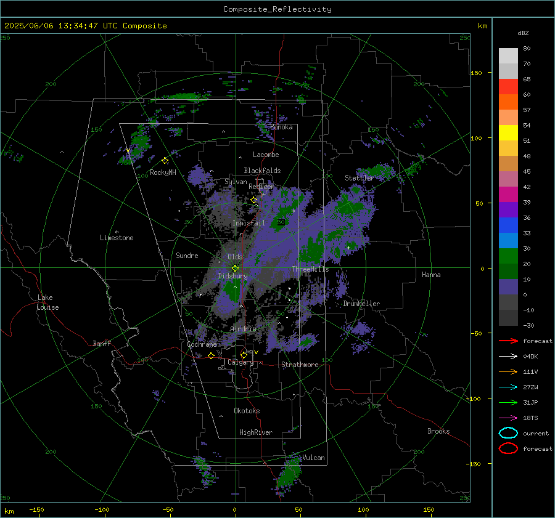The height and width of the screenshot is (518, 555).
Task: Click the Drumheller label on the map
Action: pyautogui.click(x=361, y=304)
